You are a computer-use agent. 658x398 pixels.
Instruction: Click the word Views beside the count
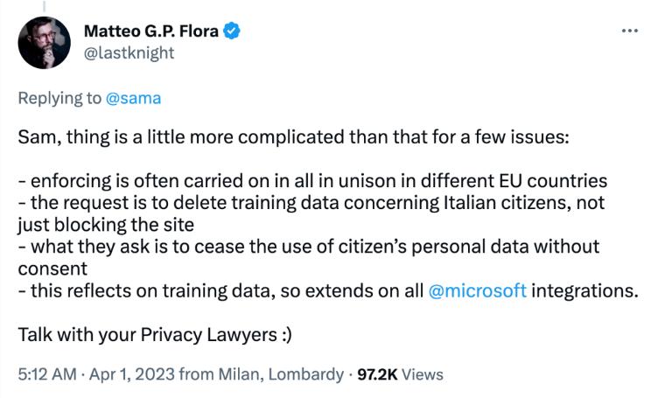click(423, 374)
